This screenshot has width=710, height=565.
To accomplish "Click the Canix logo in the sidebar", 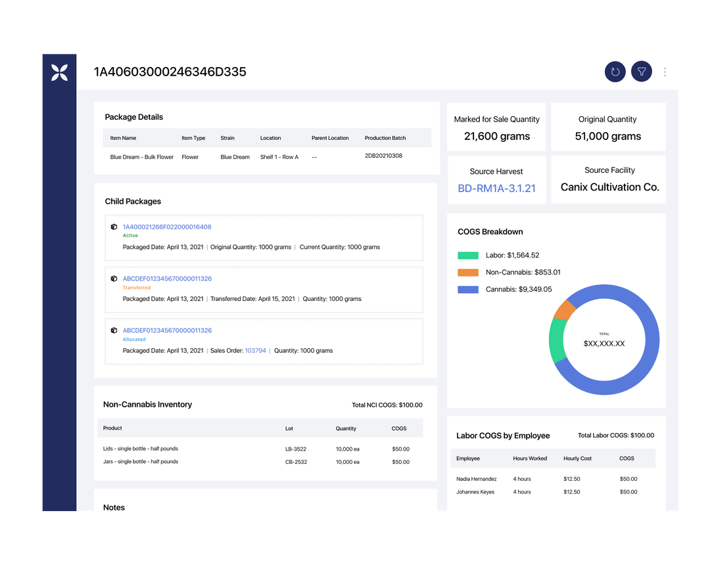I will 59,72.
